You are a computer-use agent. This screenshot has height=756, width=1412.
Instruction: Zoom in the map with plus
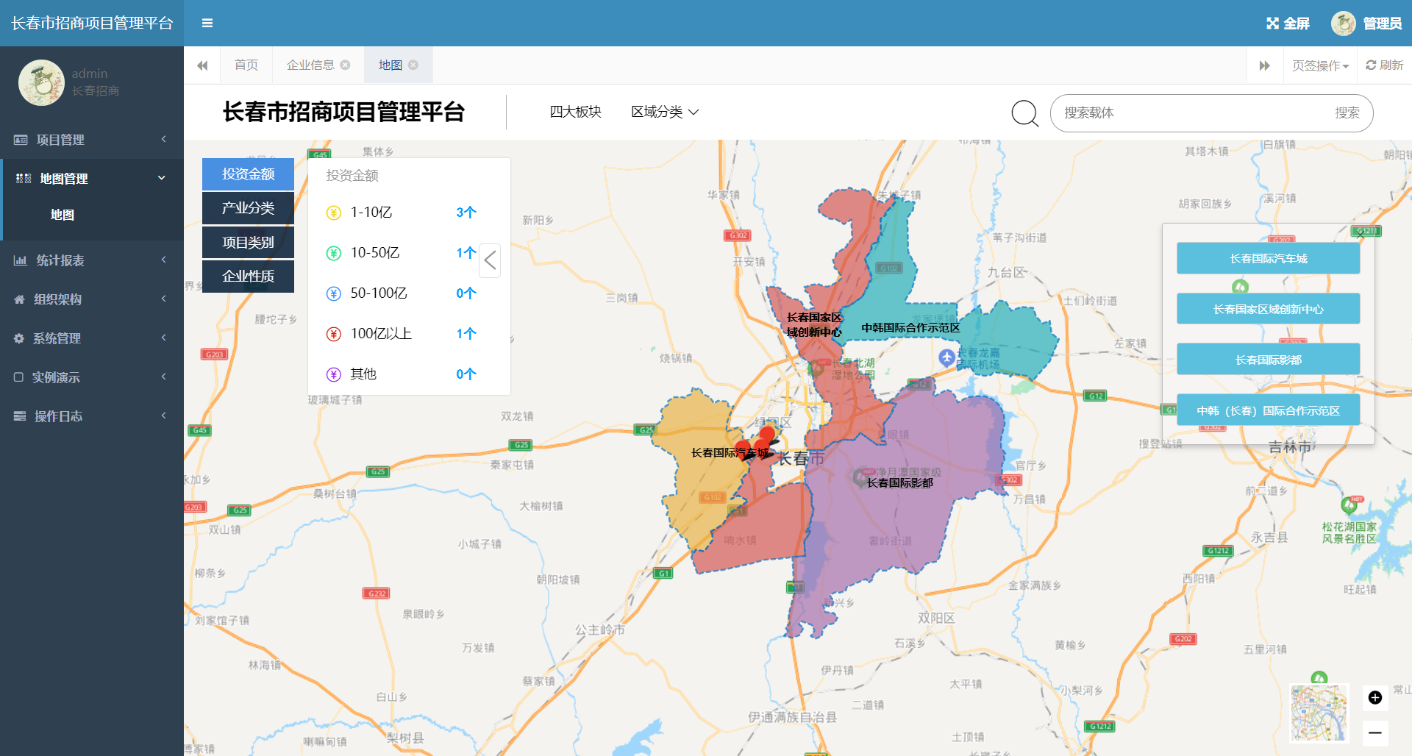tap(1375, 697)
